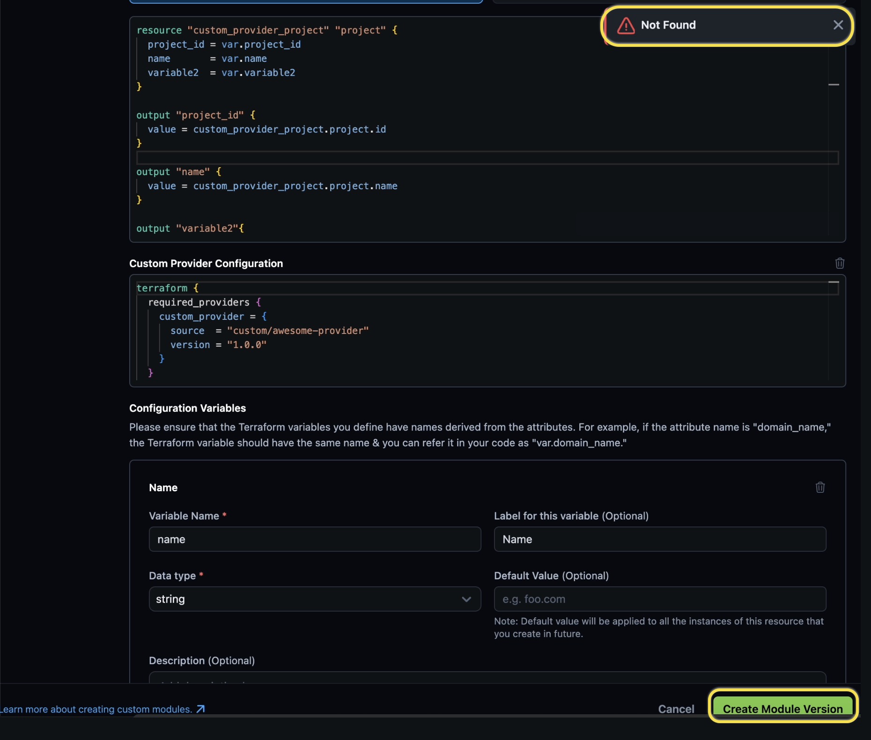Delete the Custom Provider Configuration section
The image size is (871, 740).
click(840, 263)
